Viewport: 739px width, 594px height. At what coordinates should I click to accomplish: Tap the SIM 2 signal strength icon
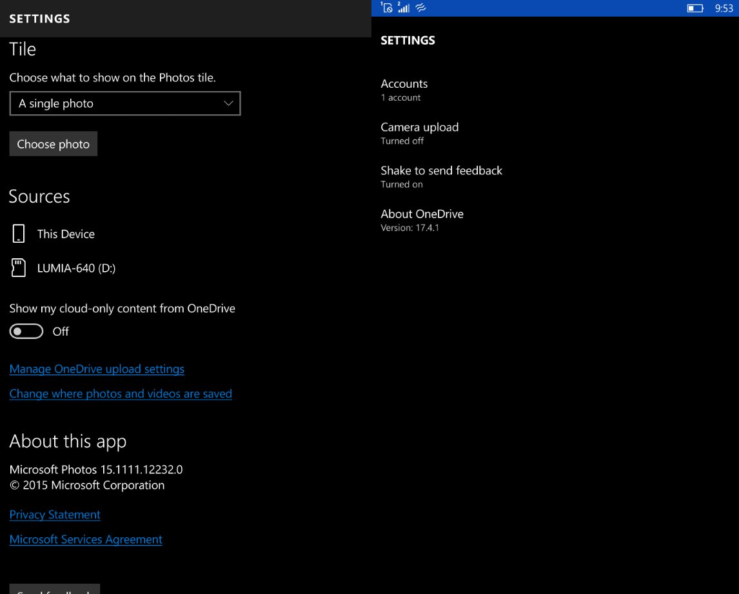click(x=404, y=8)
